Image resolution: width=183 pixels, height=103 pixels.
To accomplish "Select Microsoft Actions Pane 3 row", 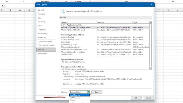I will [105, 47].
